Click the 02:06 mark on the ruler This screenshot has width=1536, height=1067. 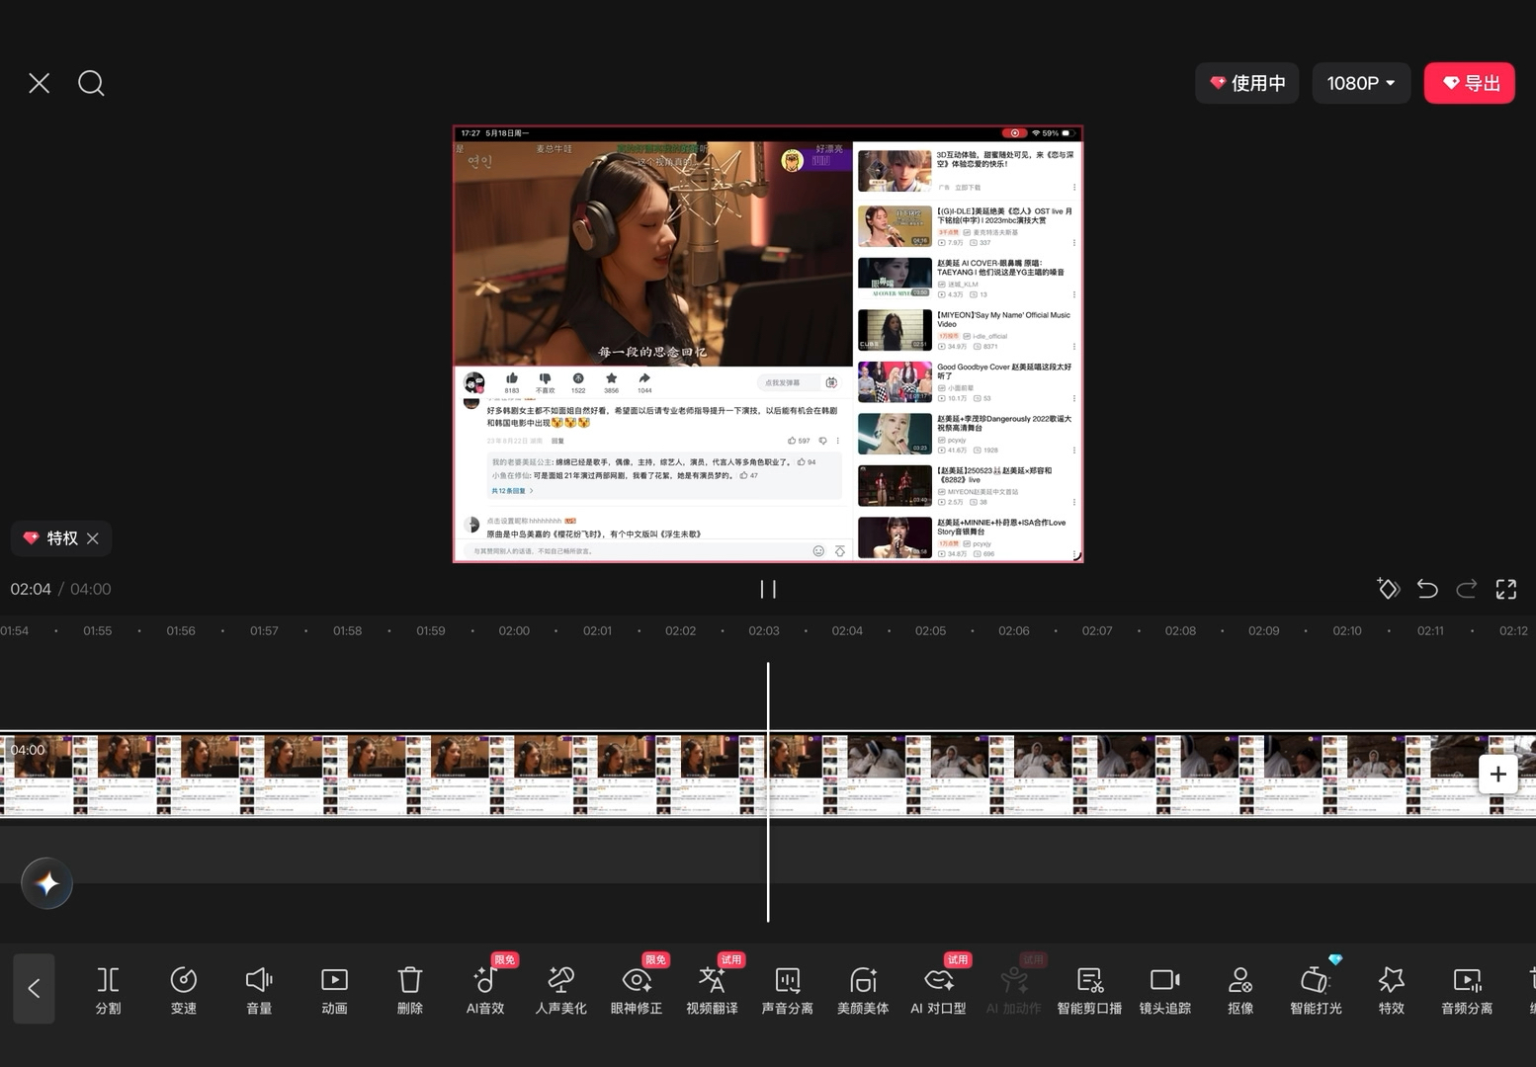[x=1014, y=630]
